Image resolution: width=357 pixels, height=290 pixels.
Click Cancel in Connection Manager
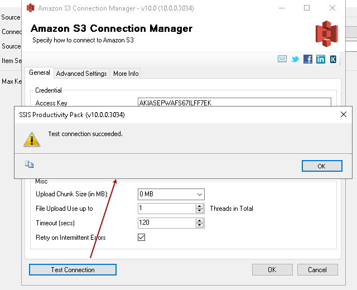pos(317,270)
